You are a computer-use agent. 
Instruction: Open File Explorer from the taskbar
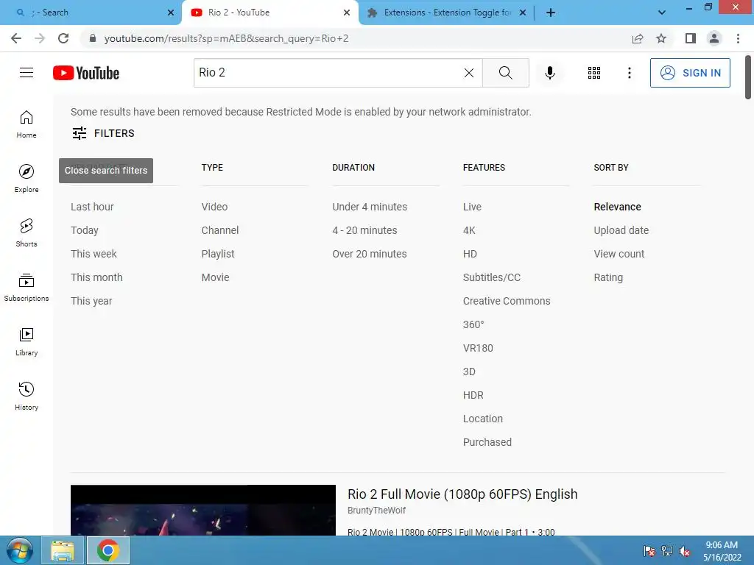[63, 550]
